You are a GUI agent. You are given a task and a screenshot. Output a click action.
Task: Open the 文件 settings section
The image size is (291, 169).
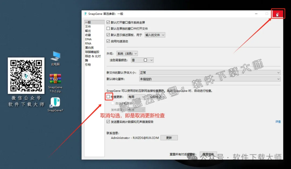[x=88, y=26]
